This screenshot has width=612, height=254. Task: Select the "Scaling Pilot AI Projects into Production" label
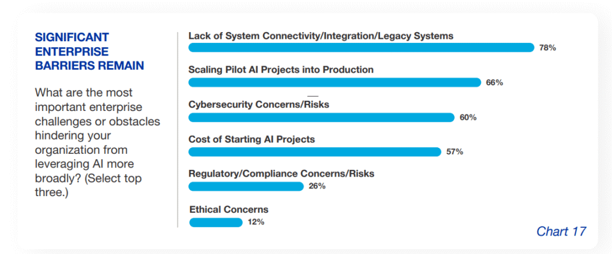pyautogui.click(x=281, y=70)
